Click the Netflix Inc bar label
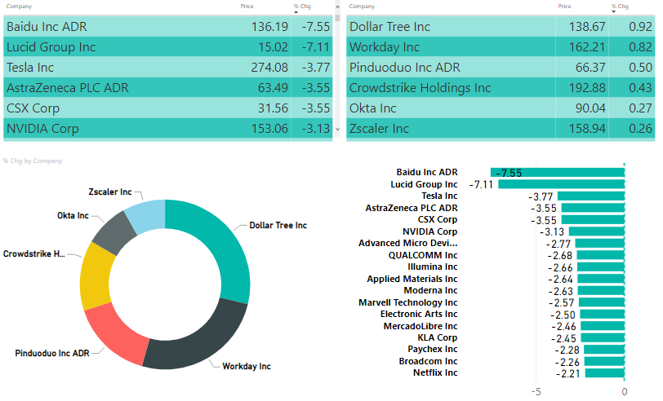Screen dimensions: 663x401 [435, 372]
